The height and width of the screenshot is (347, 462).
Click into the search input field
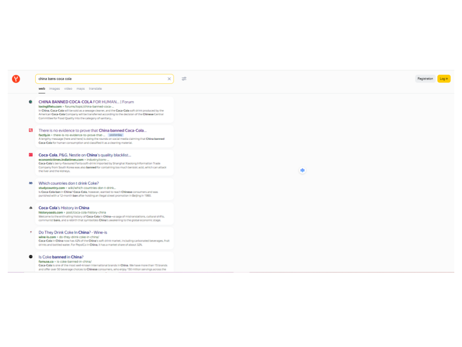pyautogui.click(x=101, y=79)
